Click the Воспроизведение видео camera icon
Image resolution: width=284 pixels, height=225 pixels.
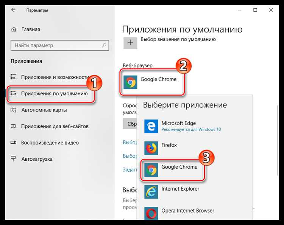click(x=13, y=143)
